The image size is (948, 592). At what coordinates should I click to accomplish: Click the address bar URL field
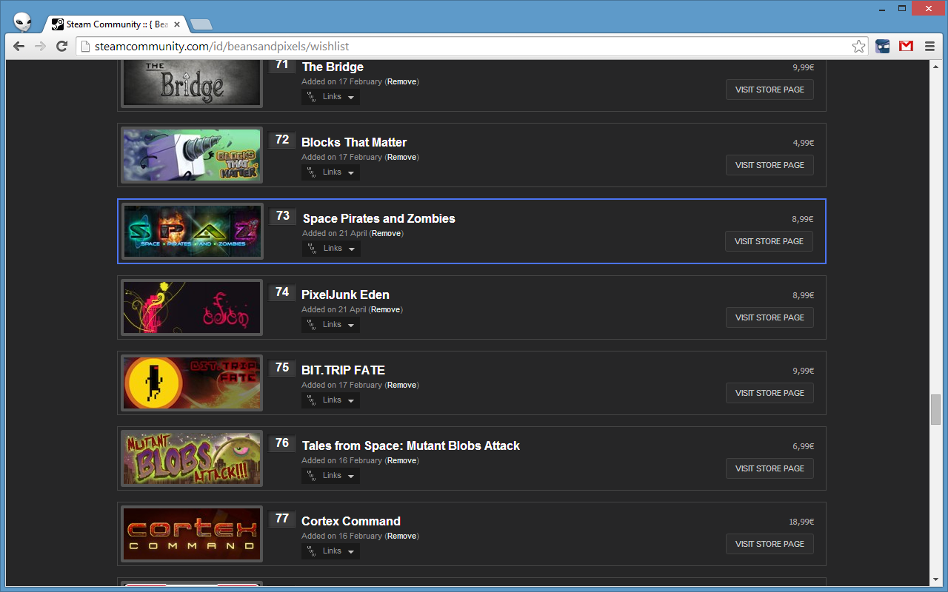(467, 47)
